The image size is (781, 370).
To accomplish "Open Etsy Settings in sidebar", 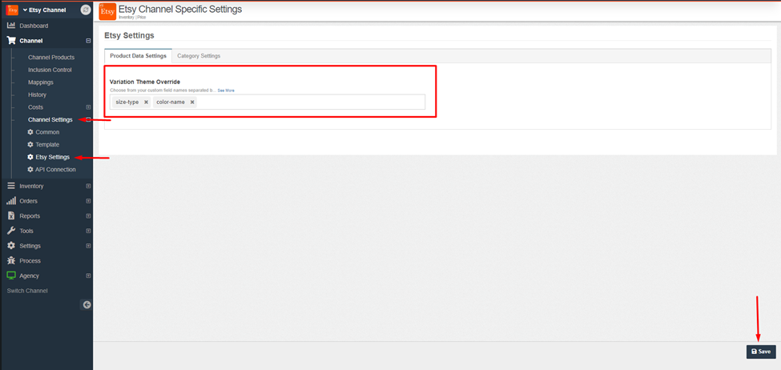I will point(52,157).
